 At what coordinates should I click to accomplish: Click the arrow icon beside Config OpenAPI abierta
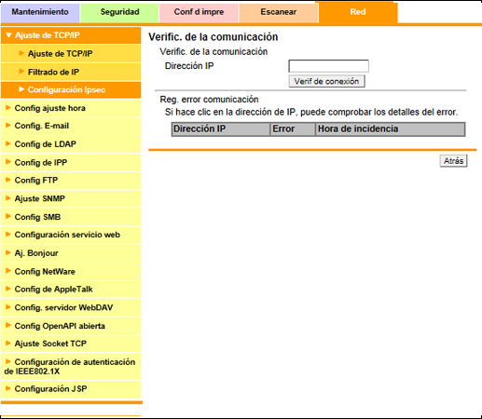click(8, 325)
